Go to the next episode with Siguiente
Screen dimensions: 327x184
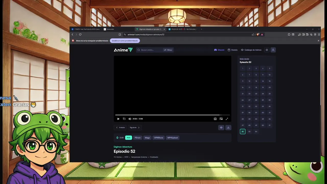point(135,128)
